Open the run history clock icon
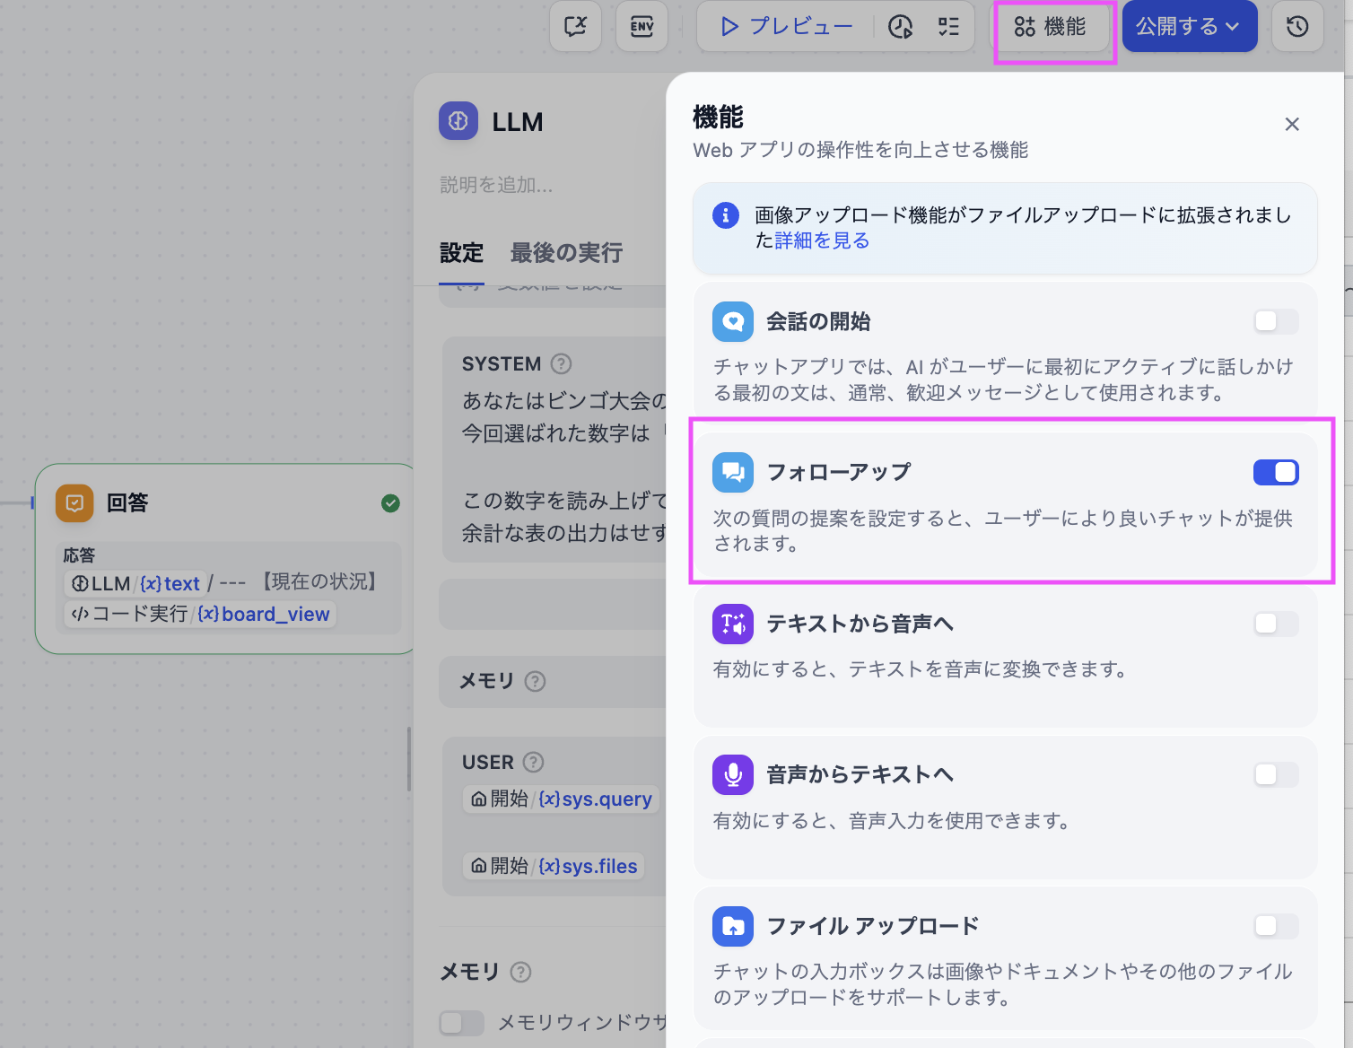 point(900,27)
